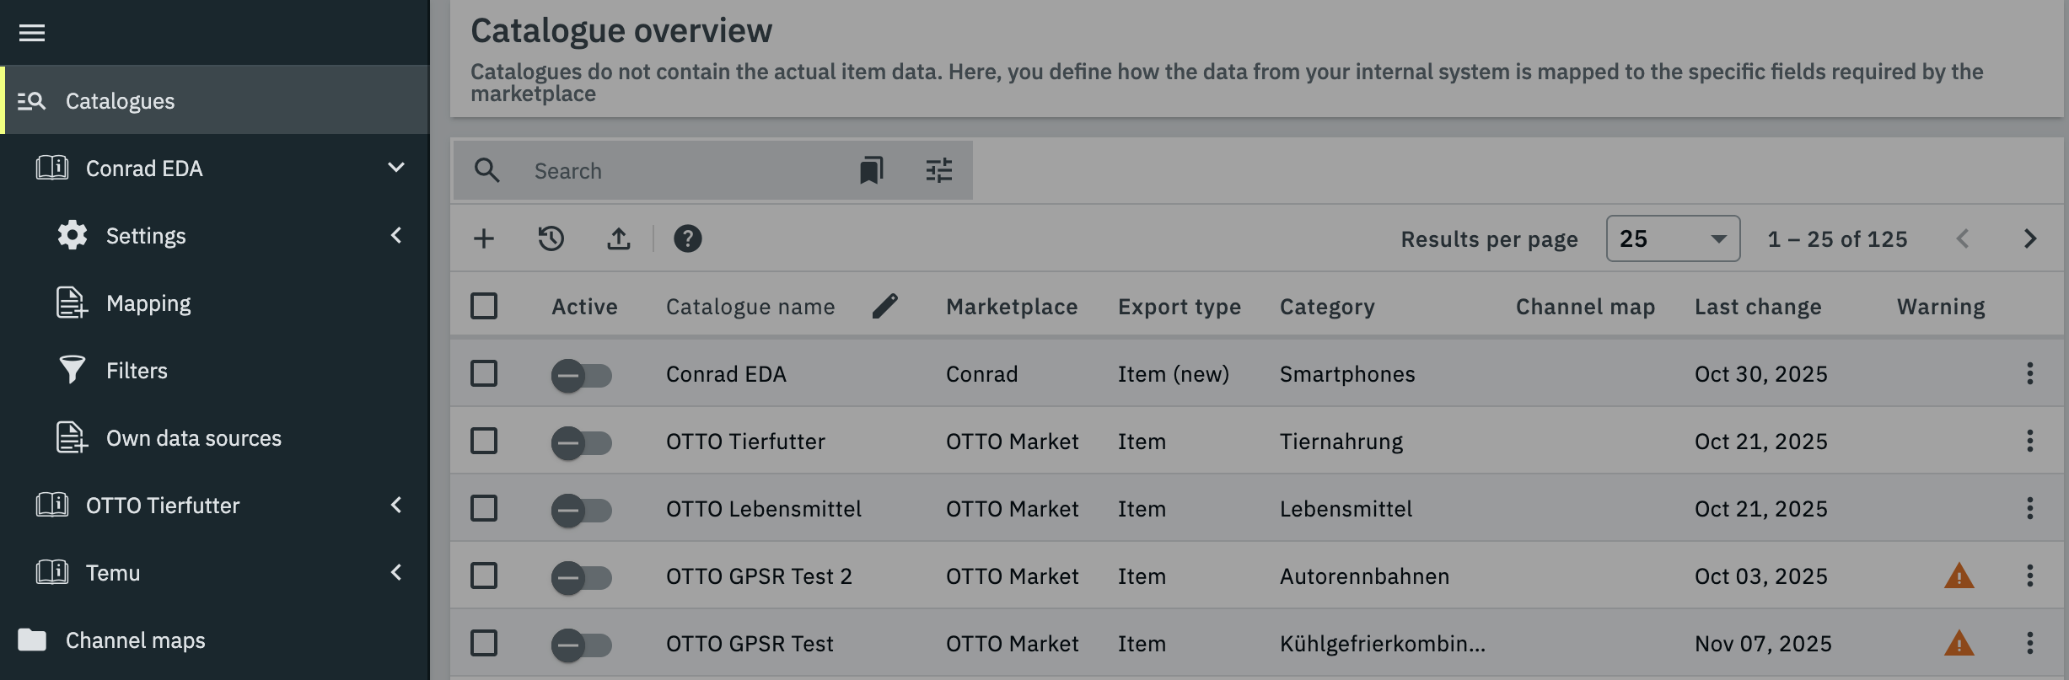Sort by the Category column header

coord(1327,307)
